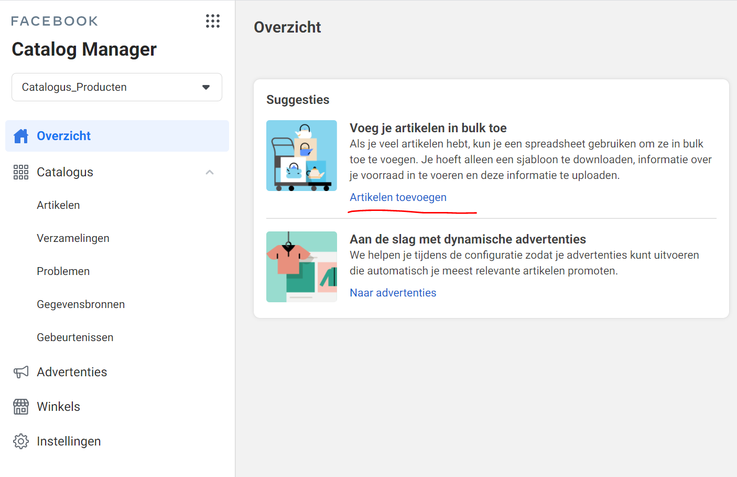Screen dimensions: 737x477
Task: Go to Artikelen
Action: (58, 205)
